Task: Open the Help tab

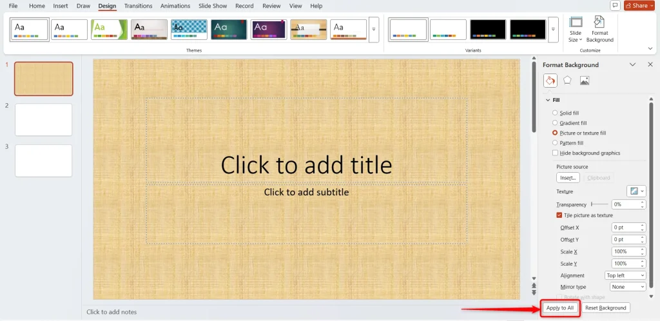Action: click(316, 6)
